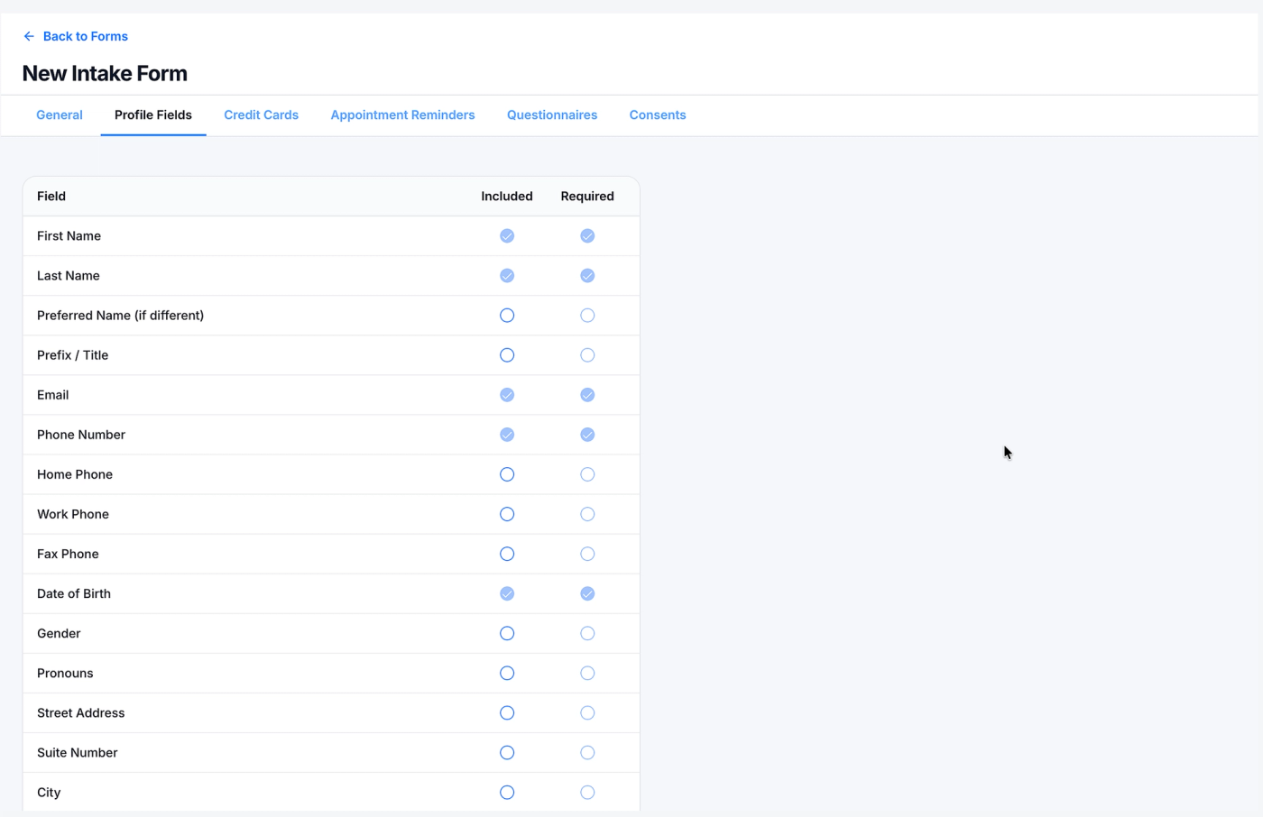Select the Suite Number row label
Screen dimensions: 1263x817
pos(78,752)
